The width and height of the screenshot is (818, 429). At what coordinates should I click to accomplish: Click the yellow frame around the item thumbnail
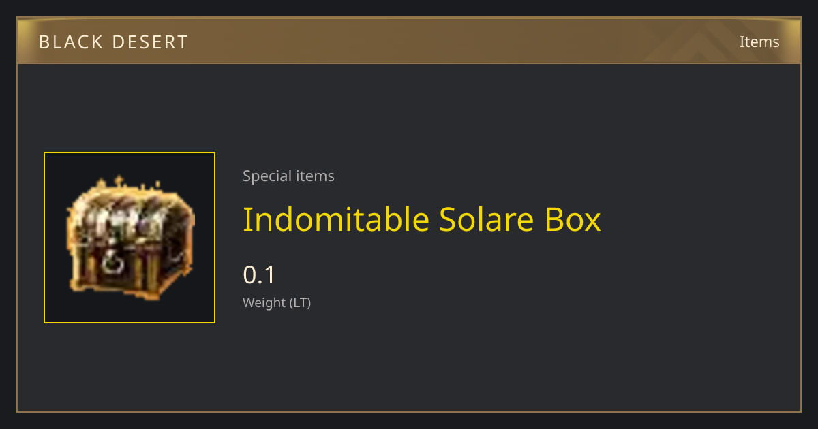(130, 238)
